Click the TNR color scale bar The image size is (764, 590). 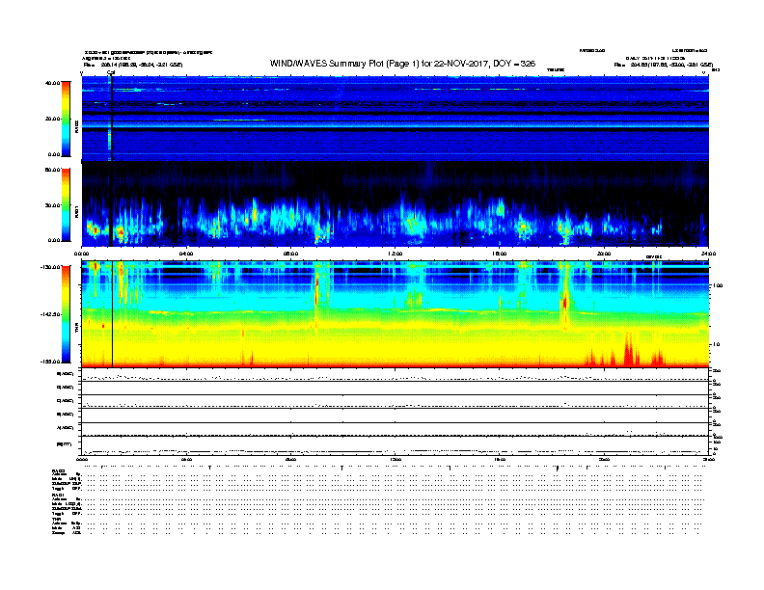66,314
